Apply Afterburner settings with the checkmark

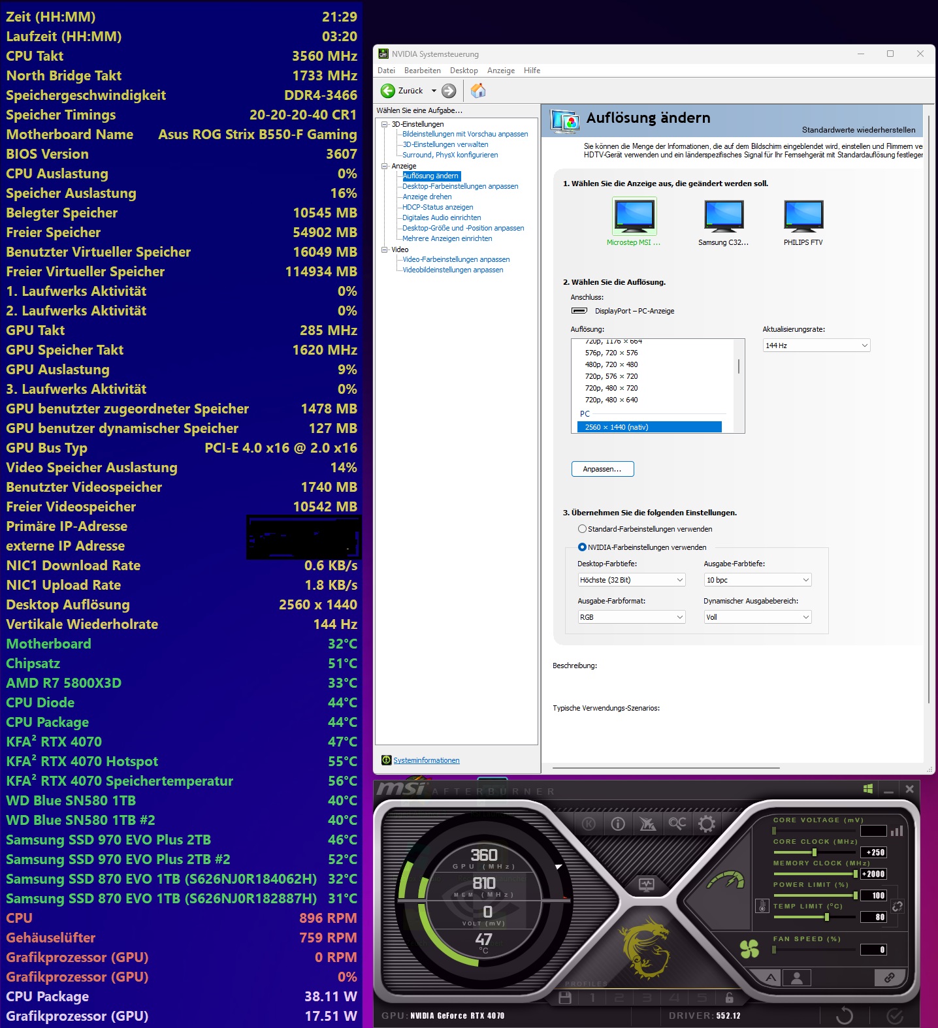[x=895, y=1016]
